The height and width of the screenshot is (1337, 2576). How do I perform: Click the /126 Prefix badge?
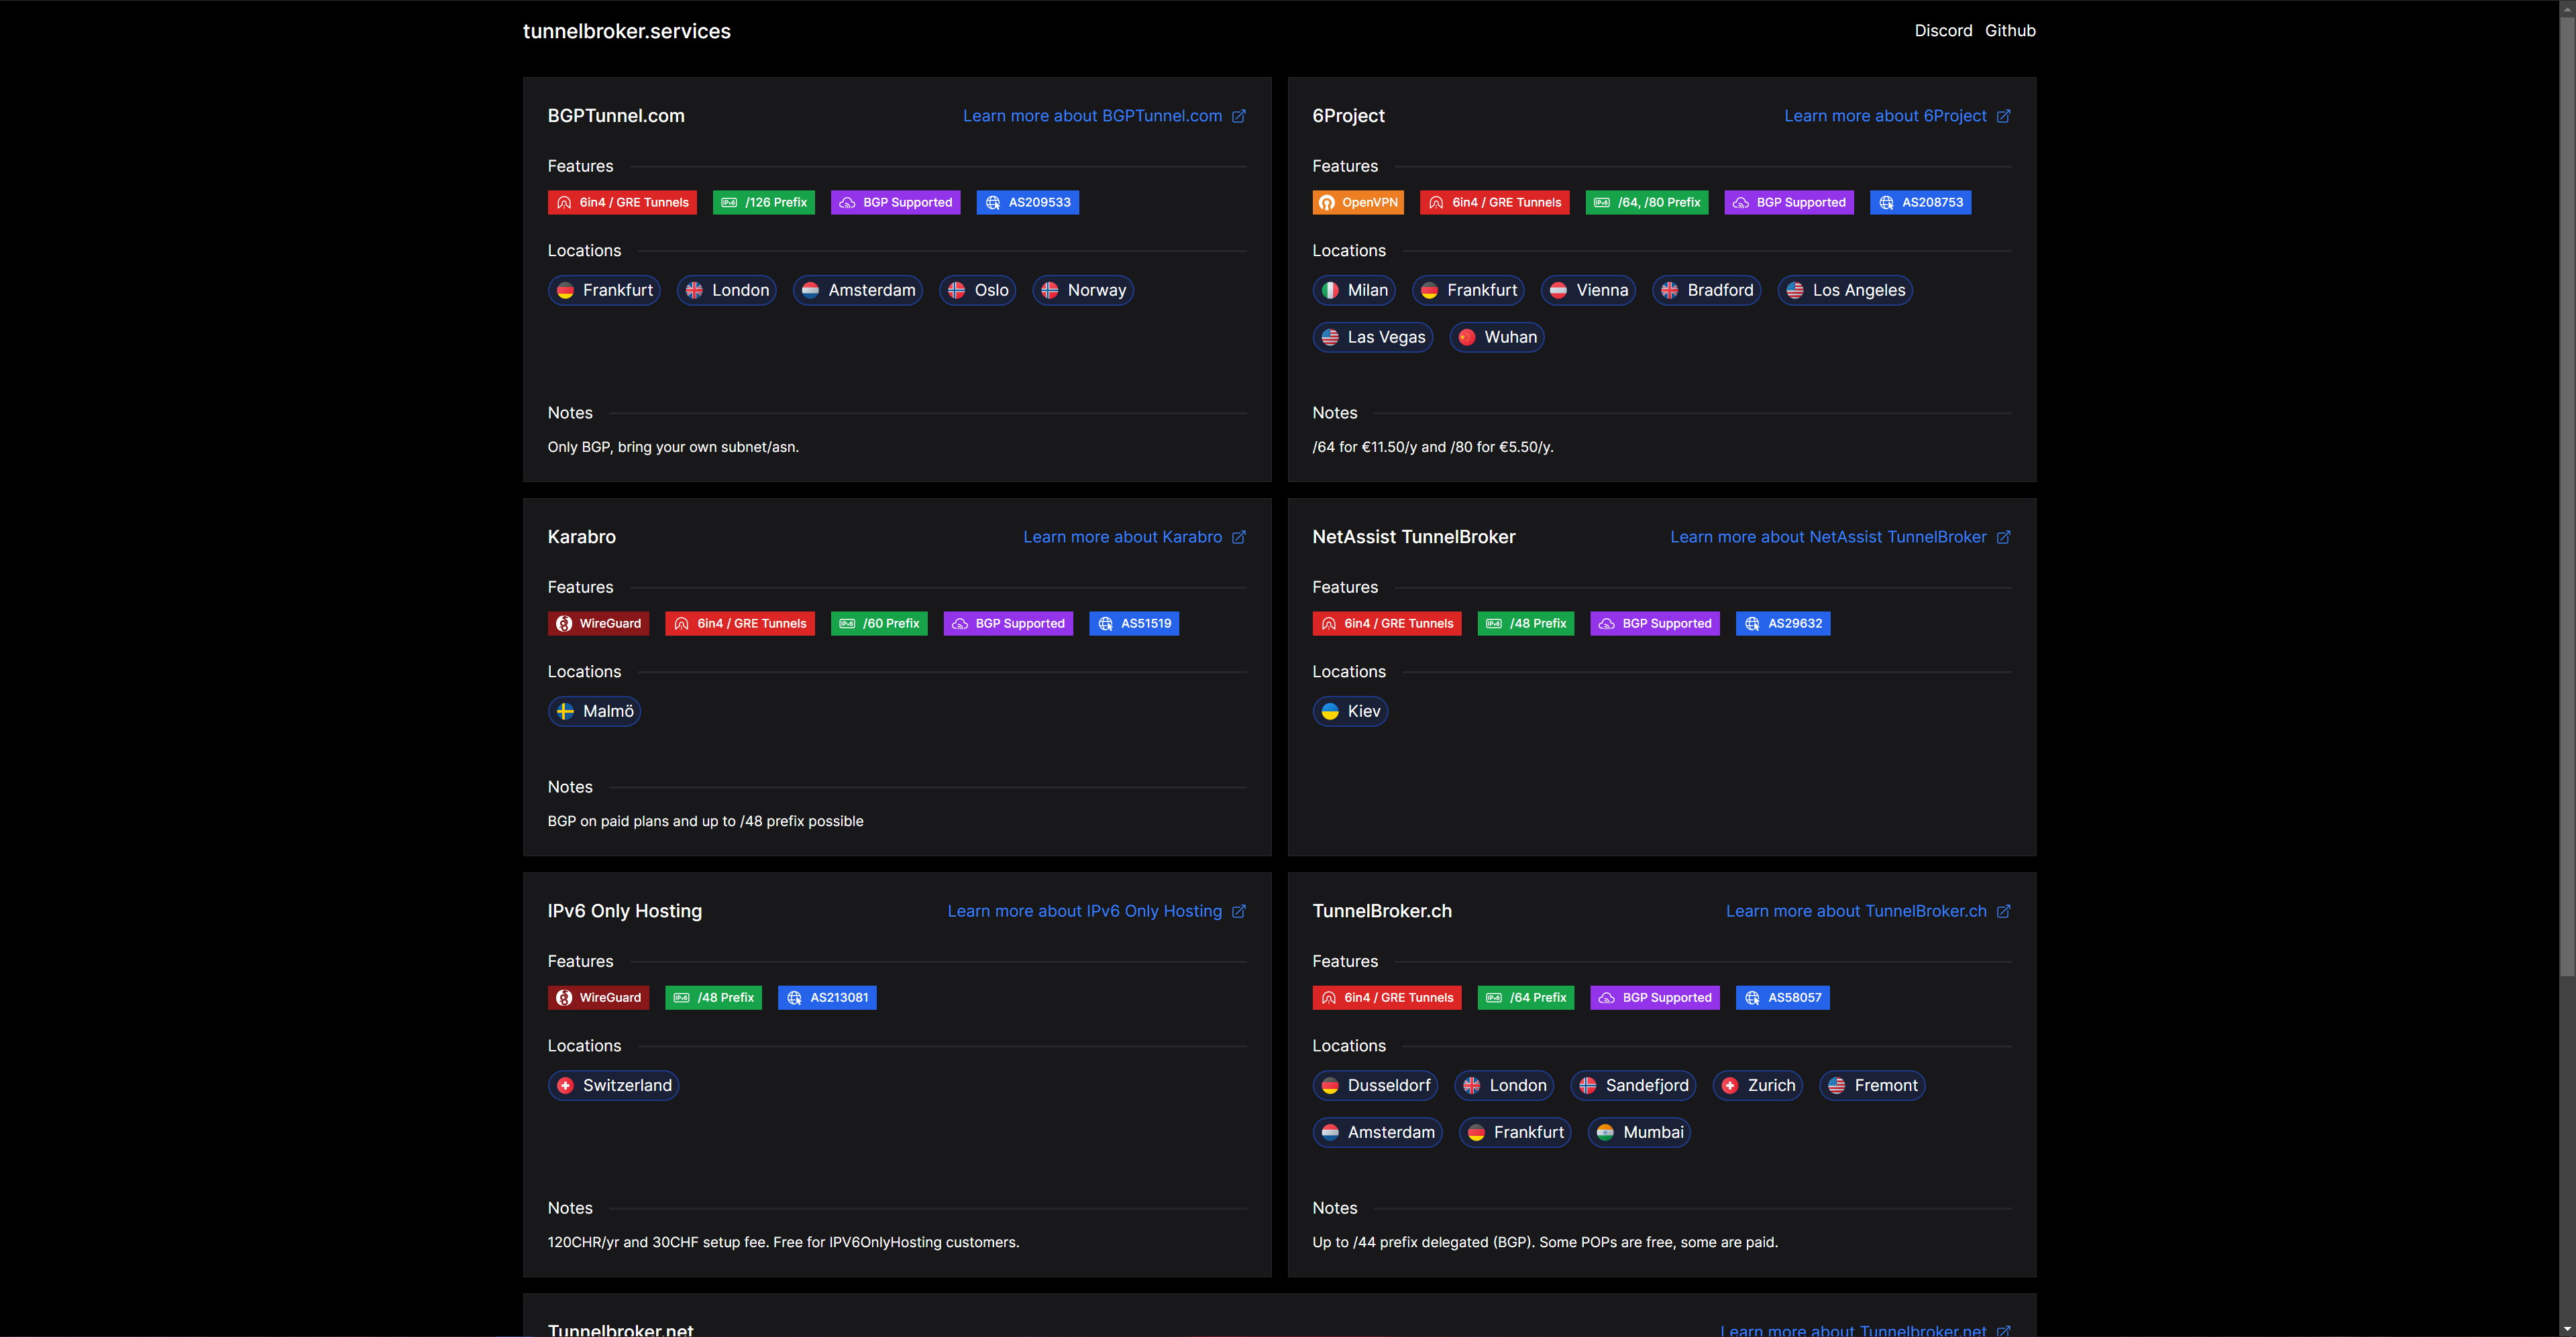pos(764,203)
